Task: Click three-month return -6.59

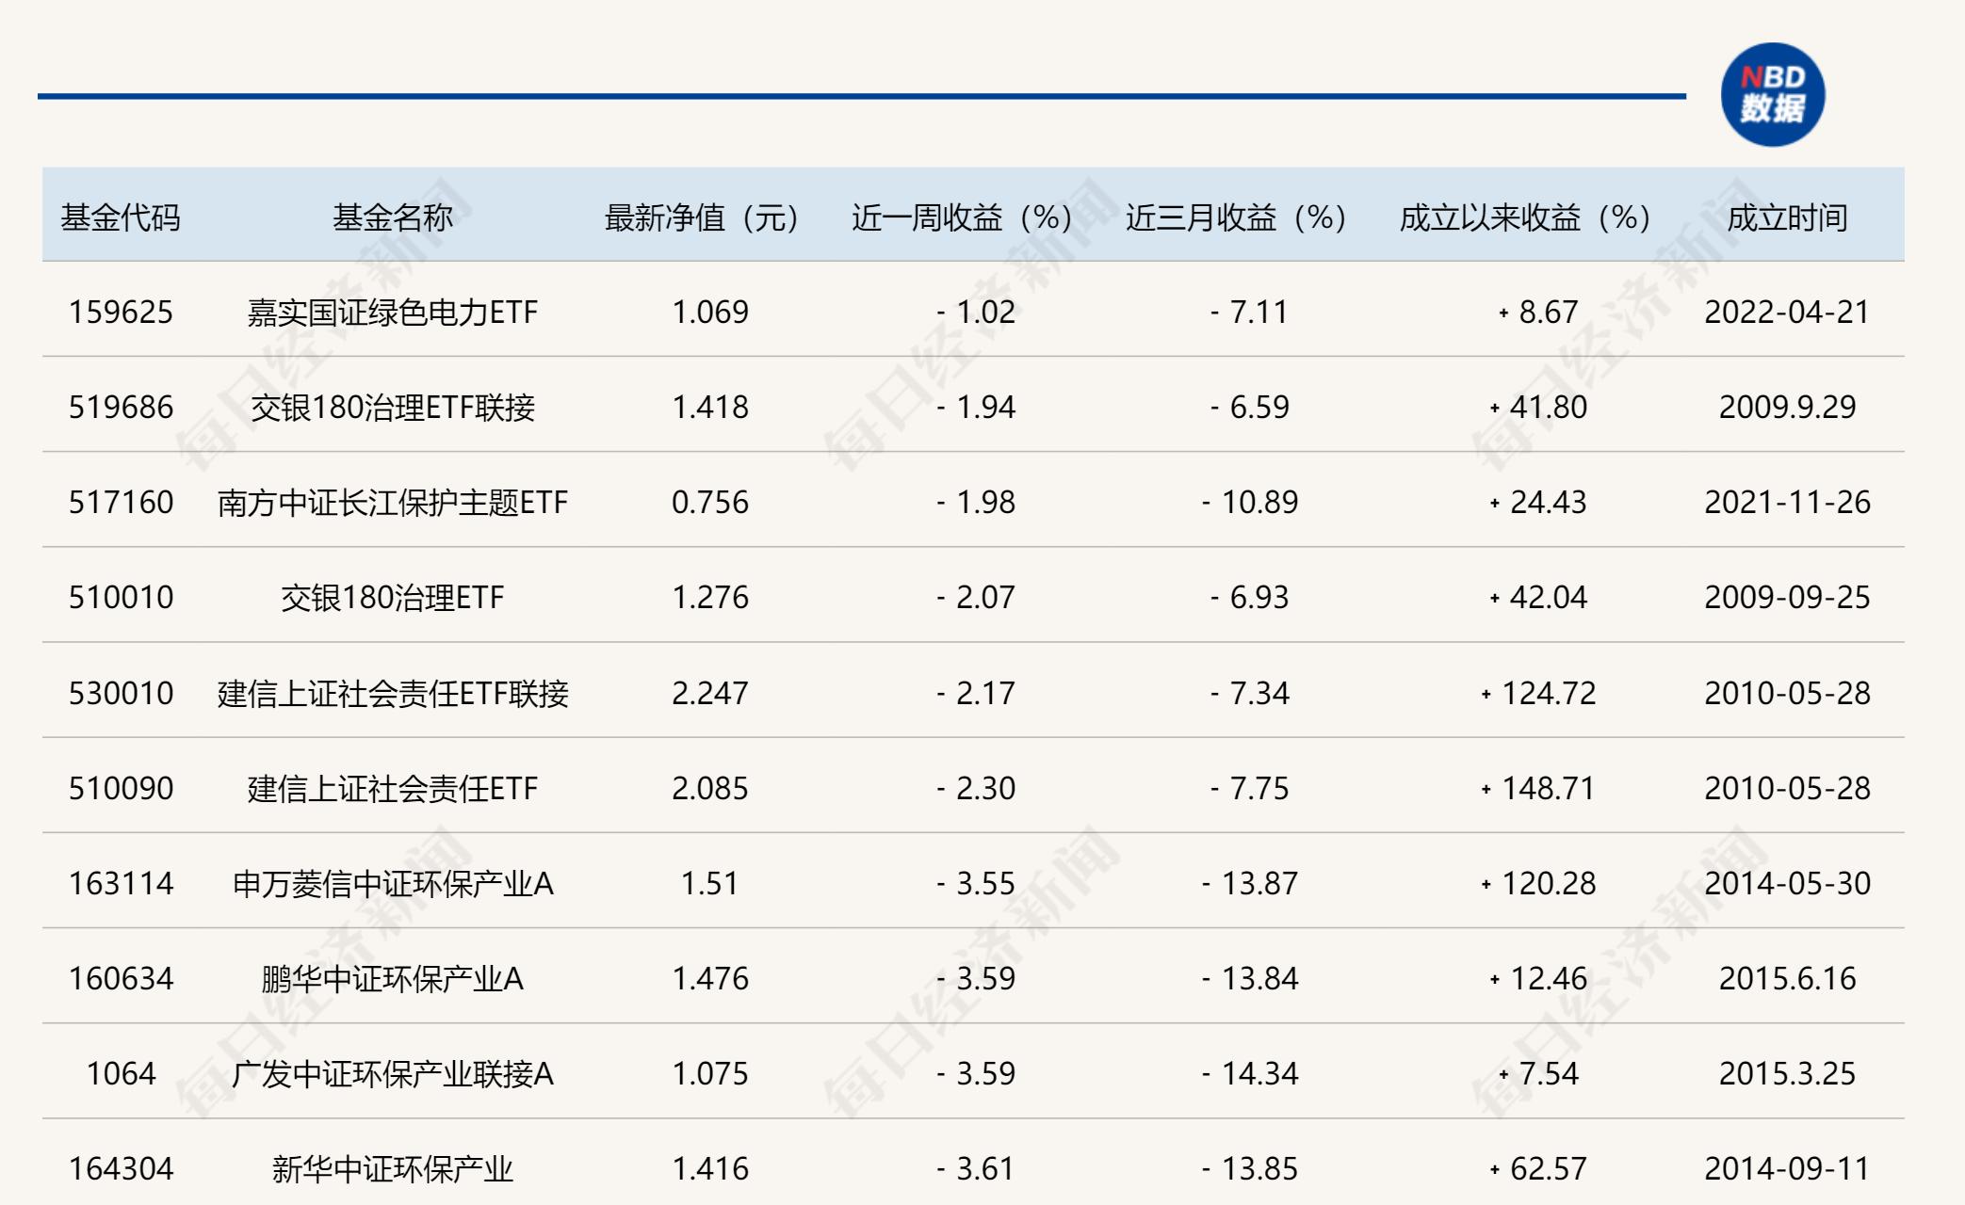Action: 1250,407
